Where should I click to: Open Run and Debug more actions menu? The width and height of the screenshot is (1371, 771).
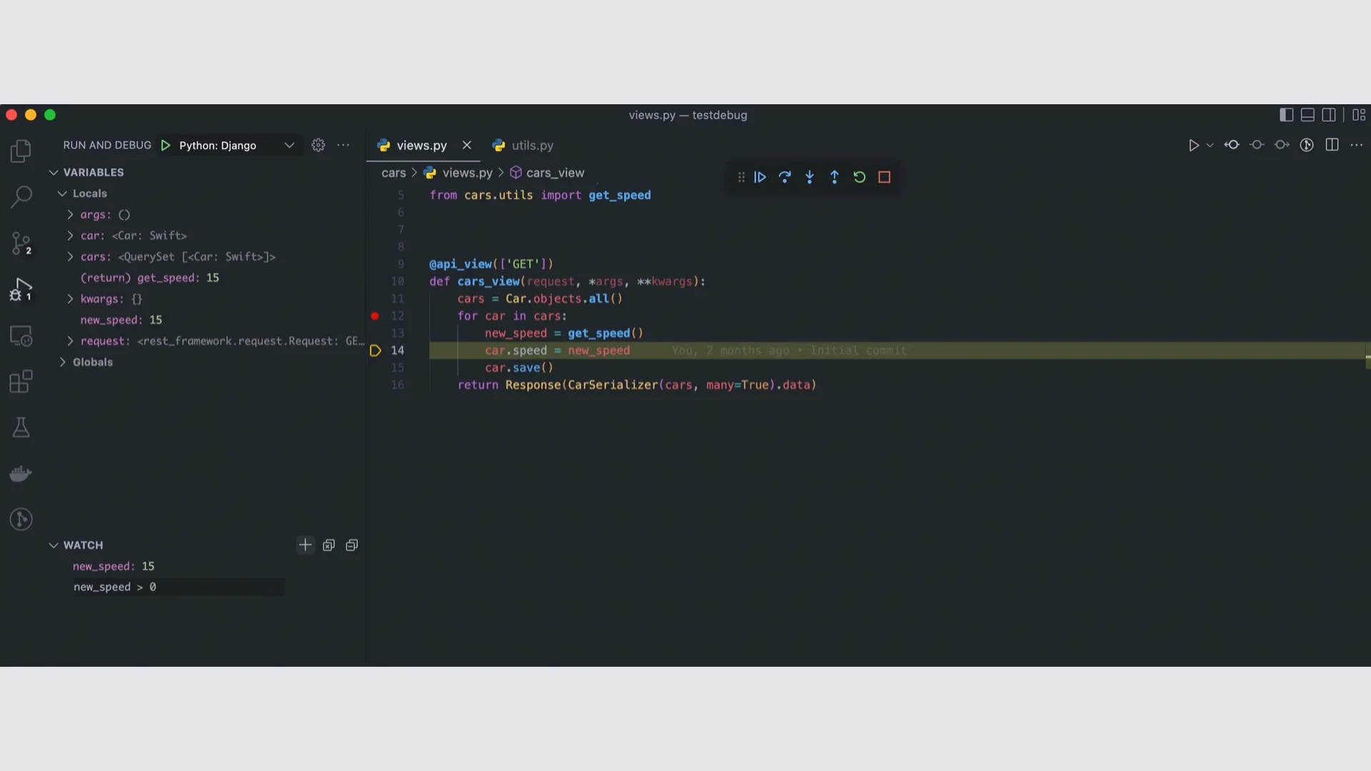coord(343,145)
